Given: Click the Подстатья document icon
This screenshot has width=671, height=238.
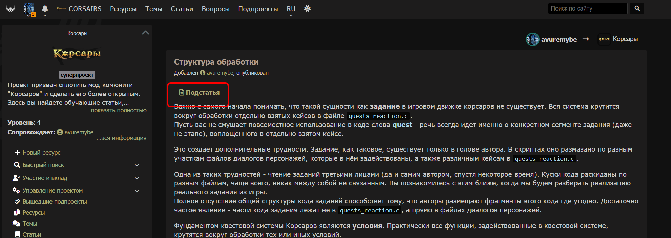Looking at the screenshot, I should click(x=182, y=92).
